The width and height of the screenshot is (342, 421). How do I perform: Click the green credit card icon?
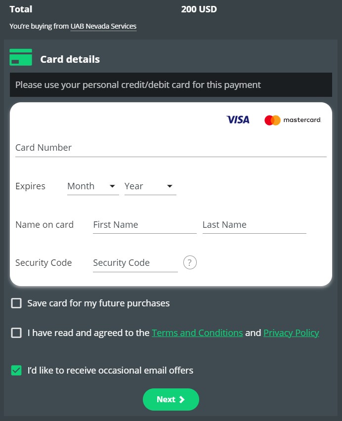[x=21, y=58]
